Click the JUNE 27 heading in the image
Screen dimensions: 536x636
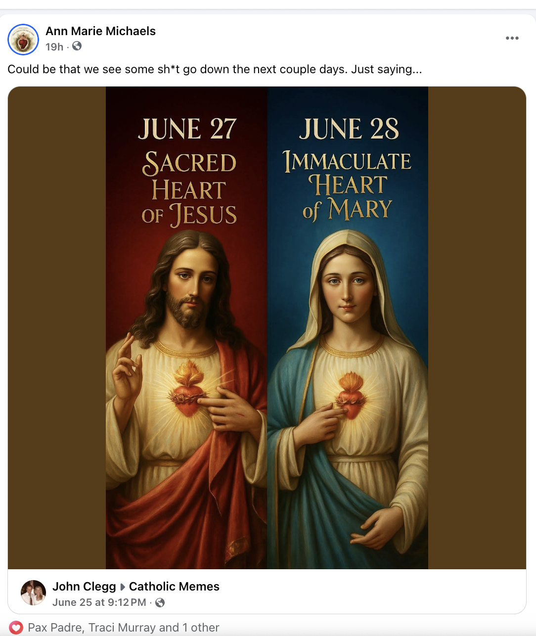[x=187, y=129]
